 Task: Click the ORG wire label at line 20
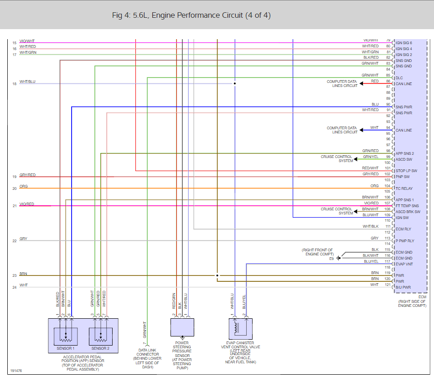[x=24, y=186]
